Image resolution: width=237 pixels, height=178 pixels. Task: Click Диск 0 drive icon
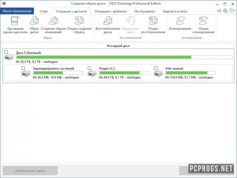coord(9,57)
